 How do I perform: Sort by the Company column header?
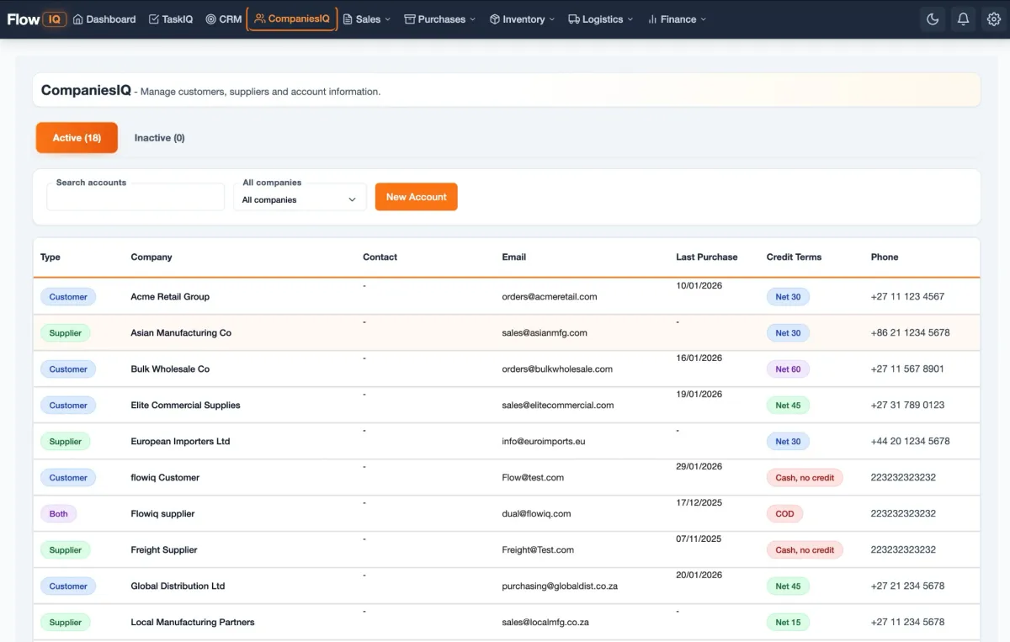(151, 257)
